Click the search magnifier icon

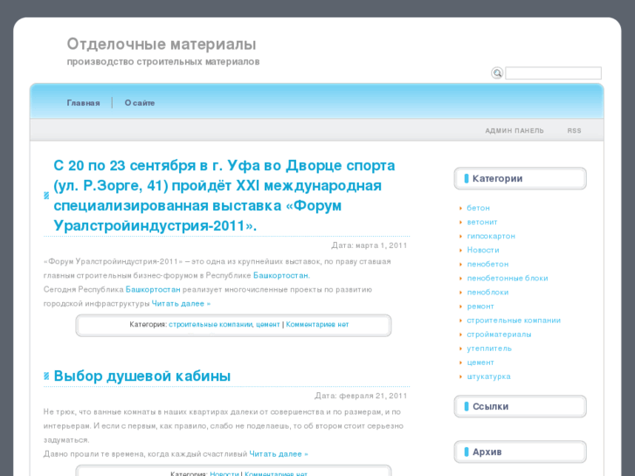click(x=497, y=73)
